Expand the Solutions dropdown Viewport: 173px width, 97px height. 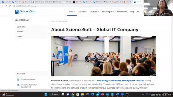click(x=94, y=12)
